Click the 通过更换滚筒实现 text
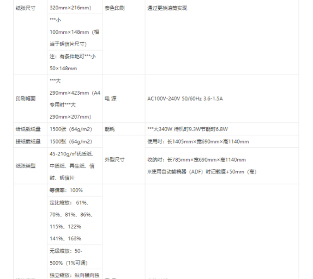The width and height of the screenshot is (313, 279). tap(167, 8)
